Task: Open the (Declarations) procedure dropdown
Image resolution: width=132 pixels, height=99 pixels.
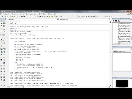Action: point(109,19)
